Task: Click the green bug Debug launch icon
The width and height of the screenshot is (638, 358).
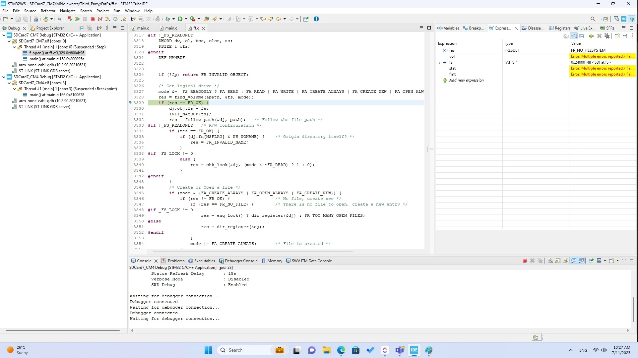Action: 168,19
